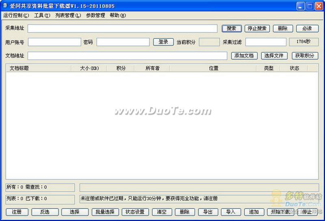The width and height of the screenshot is (325, 221).
Task: Sort by the 积分 column header
Action: tap(121, 68)
